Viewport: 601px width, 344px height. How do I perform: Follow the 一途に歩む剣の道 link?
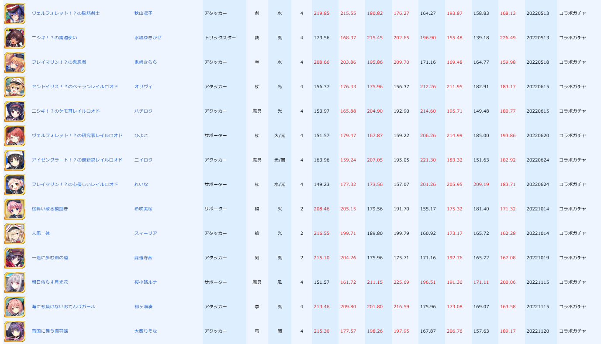(50, 258)
